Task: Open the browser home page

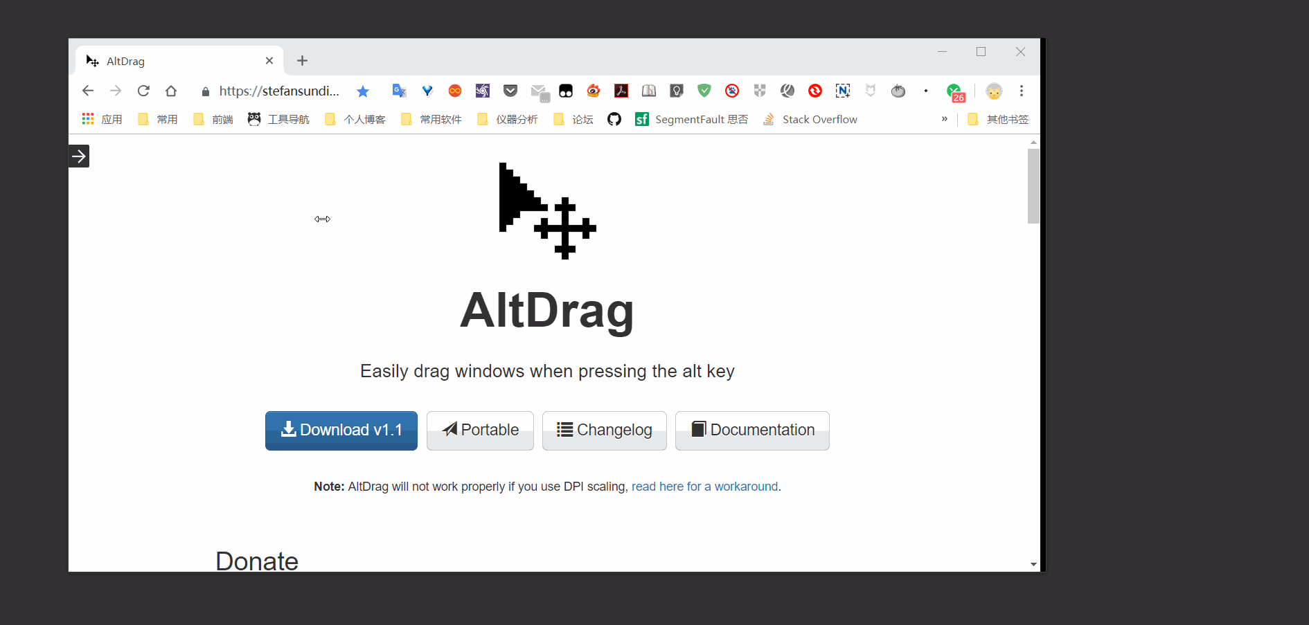Action: point(171,91)
